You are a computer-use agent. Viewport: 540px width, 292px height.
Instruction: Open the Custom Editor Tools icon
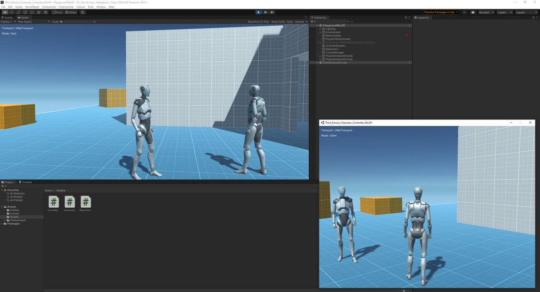(x=45, y=12)
